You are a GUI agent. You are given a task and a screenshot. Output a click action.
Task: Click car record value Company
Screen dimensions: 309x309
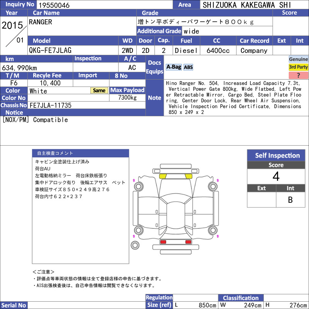pyautogui.click(x=254, y=51)
